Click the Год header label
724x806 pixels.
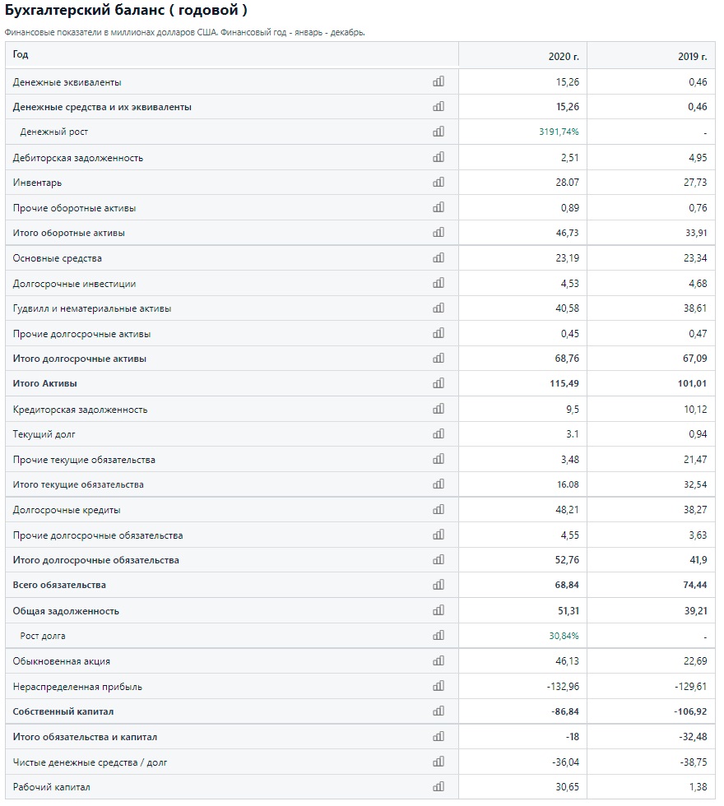coord(21,54)
